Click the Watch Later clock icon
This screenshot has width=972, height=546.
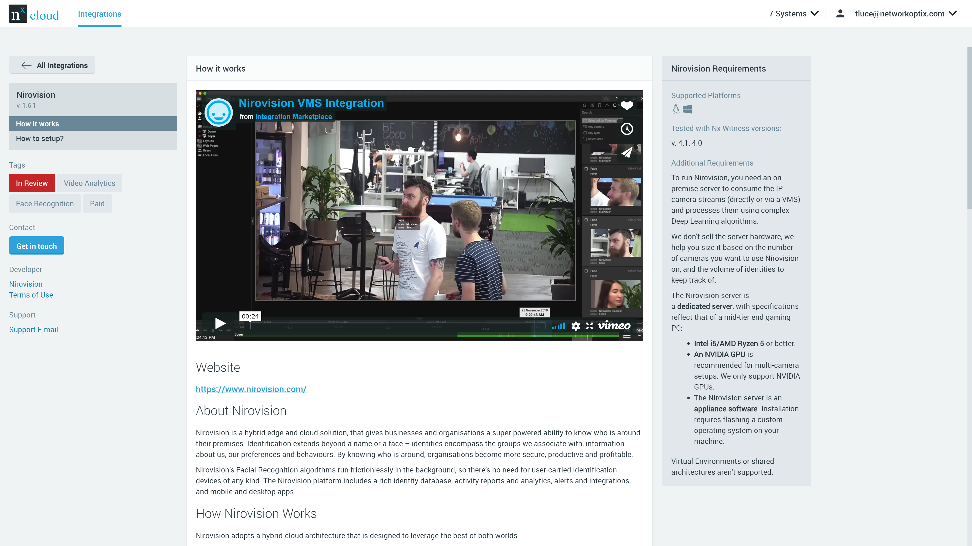click(627, 129)
